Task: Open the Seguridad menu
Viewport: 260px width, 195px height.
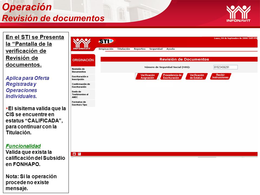Action: (156, 49)
